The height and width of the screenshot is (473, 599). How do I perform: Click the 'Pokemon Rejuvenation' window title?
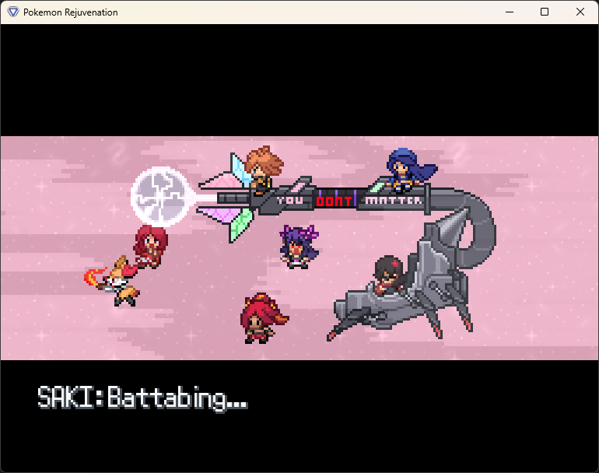tap(71, 12)
